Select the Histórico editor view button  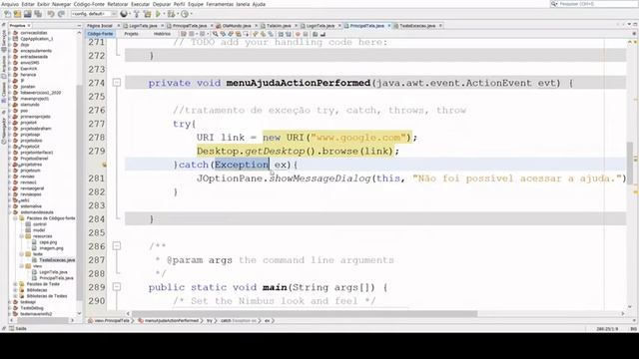(x=162, y=34)
